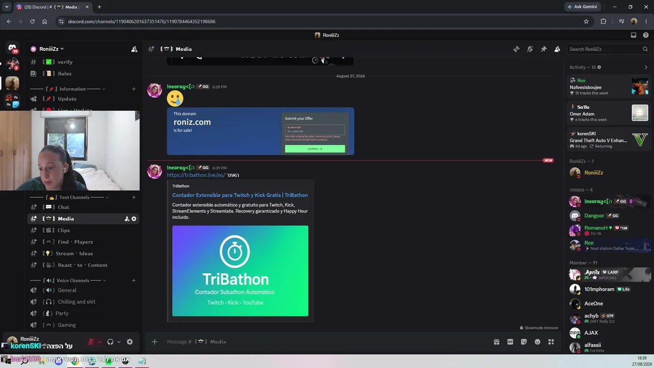Join the Gaming voice channel

click(82, 325)
